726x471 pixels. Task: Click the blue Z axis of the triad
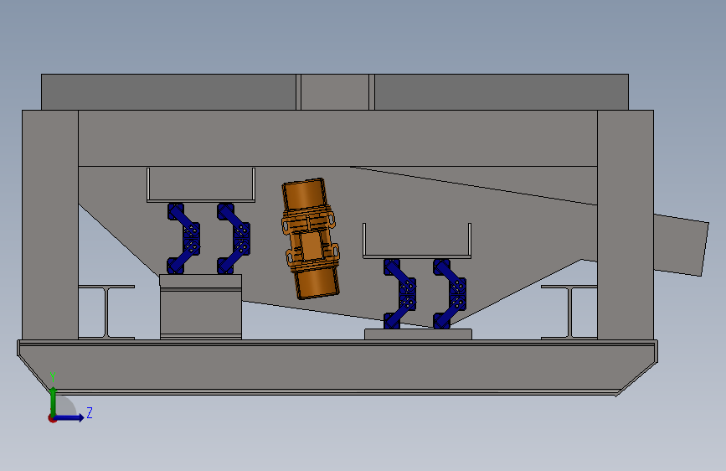coord(70,417)
